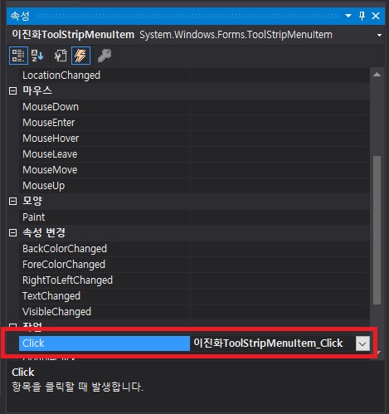
Task: Switch to Categorized view icon
Action: click(18, 56)
